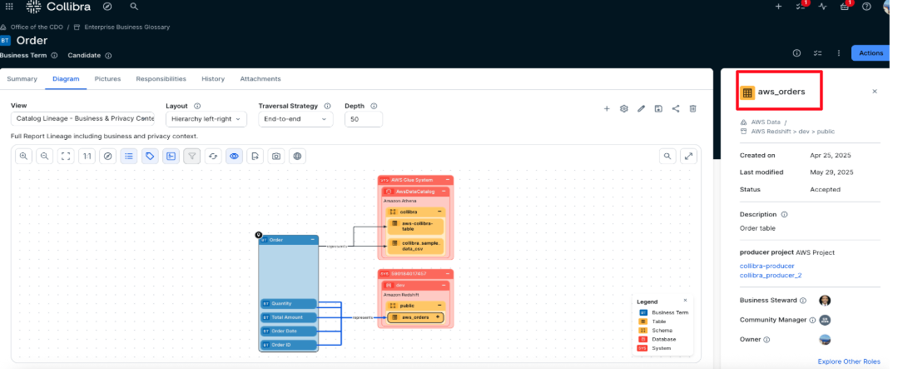
Task: Click the plus create icon in top bar
Action: point(778,7)
